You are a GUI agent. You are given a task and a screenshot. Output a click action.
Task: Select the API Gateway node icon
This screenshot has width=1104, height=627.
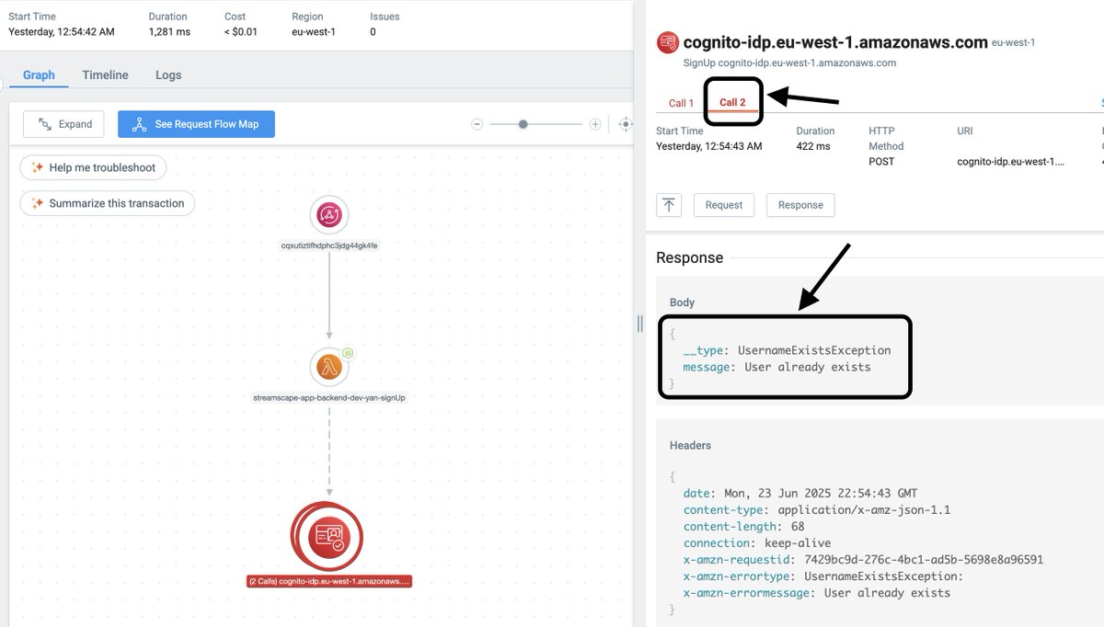point(329,215)
